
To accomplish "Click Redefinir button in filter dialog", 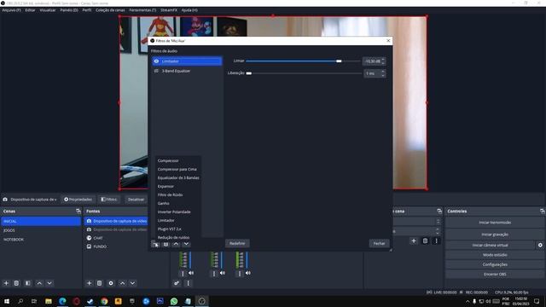I will (237, 243).
